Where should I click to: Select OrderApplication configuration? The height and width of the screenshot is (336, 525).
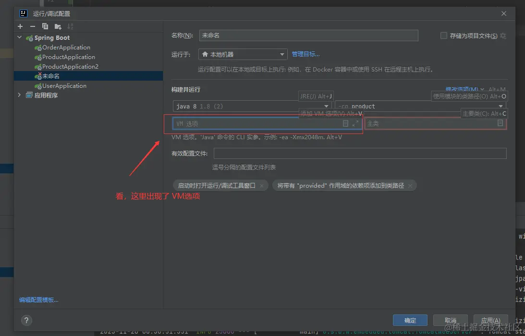(66, 48)
